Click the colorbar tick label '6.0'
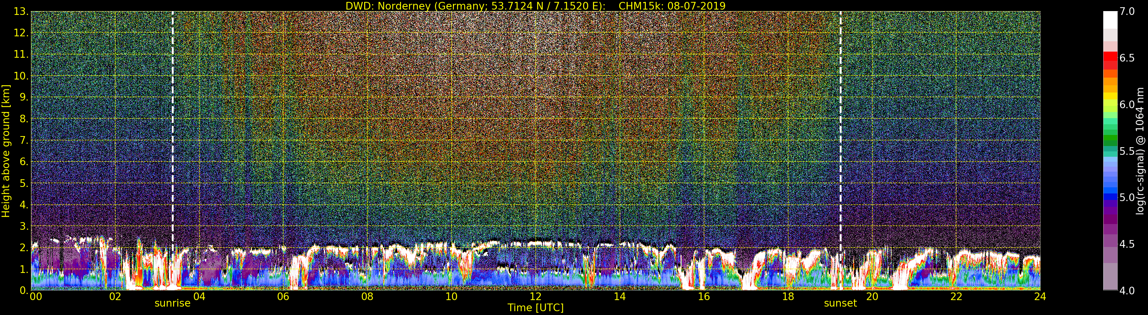Viewport: 1148px width, 315px height. (x=1127, y=104)
